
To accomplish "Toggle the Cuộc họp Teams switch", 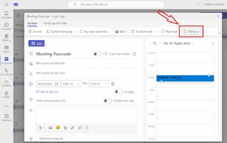I will pos(97,54).
